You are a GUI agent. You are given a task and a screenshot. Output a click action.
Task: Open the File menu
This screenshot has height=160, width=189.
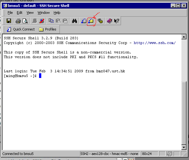pos(10,13)
